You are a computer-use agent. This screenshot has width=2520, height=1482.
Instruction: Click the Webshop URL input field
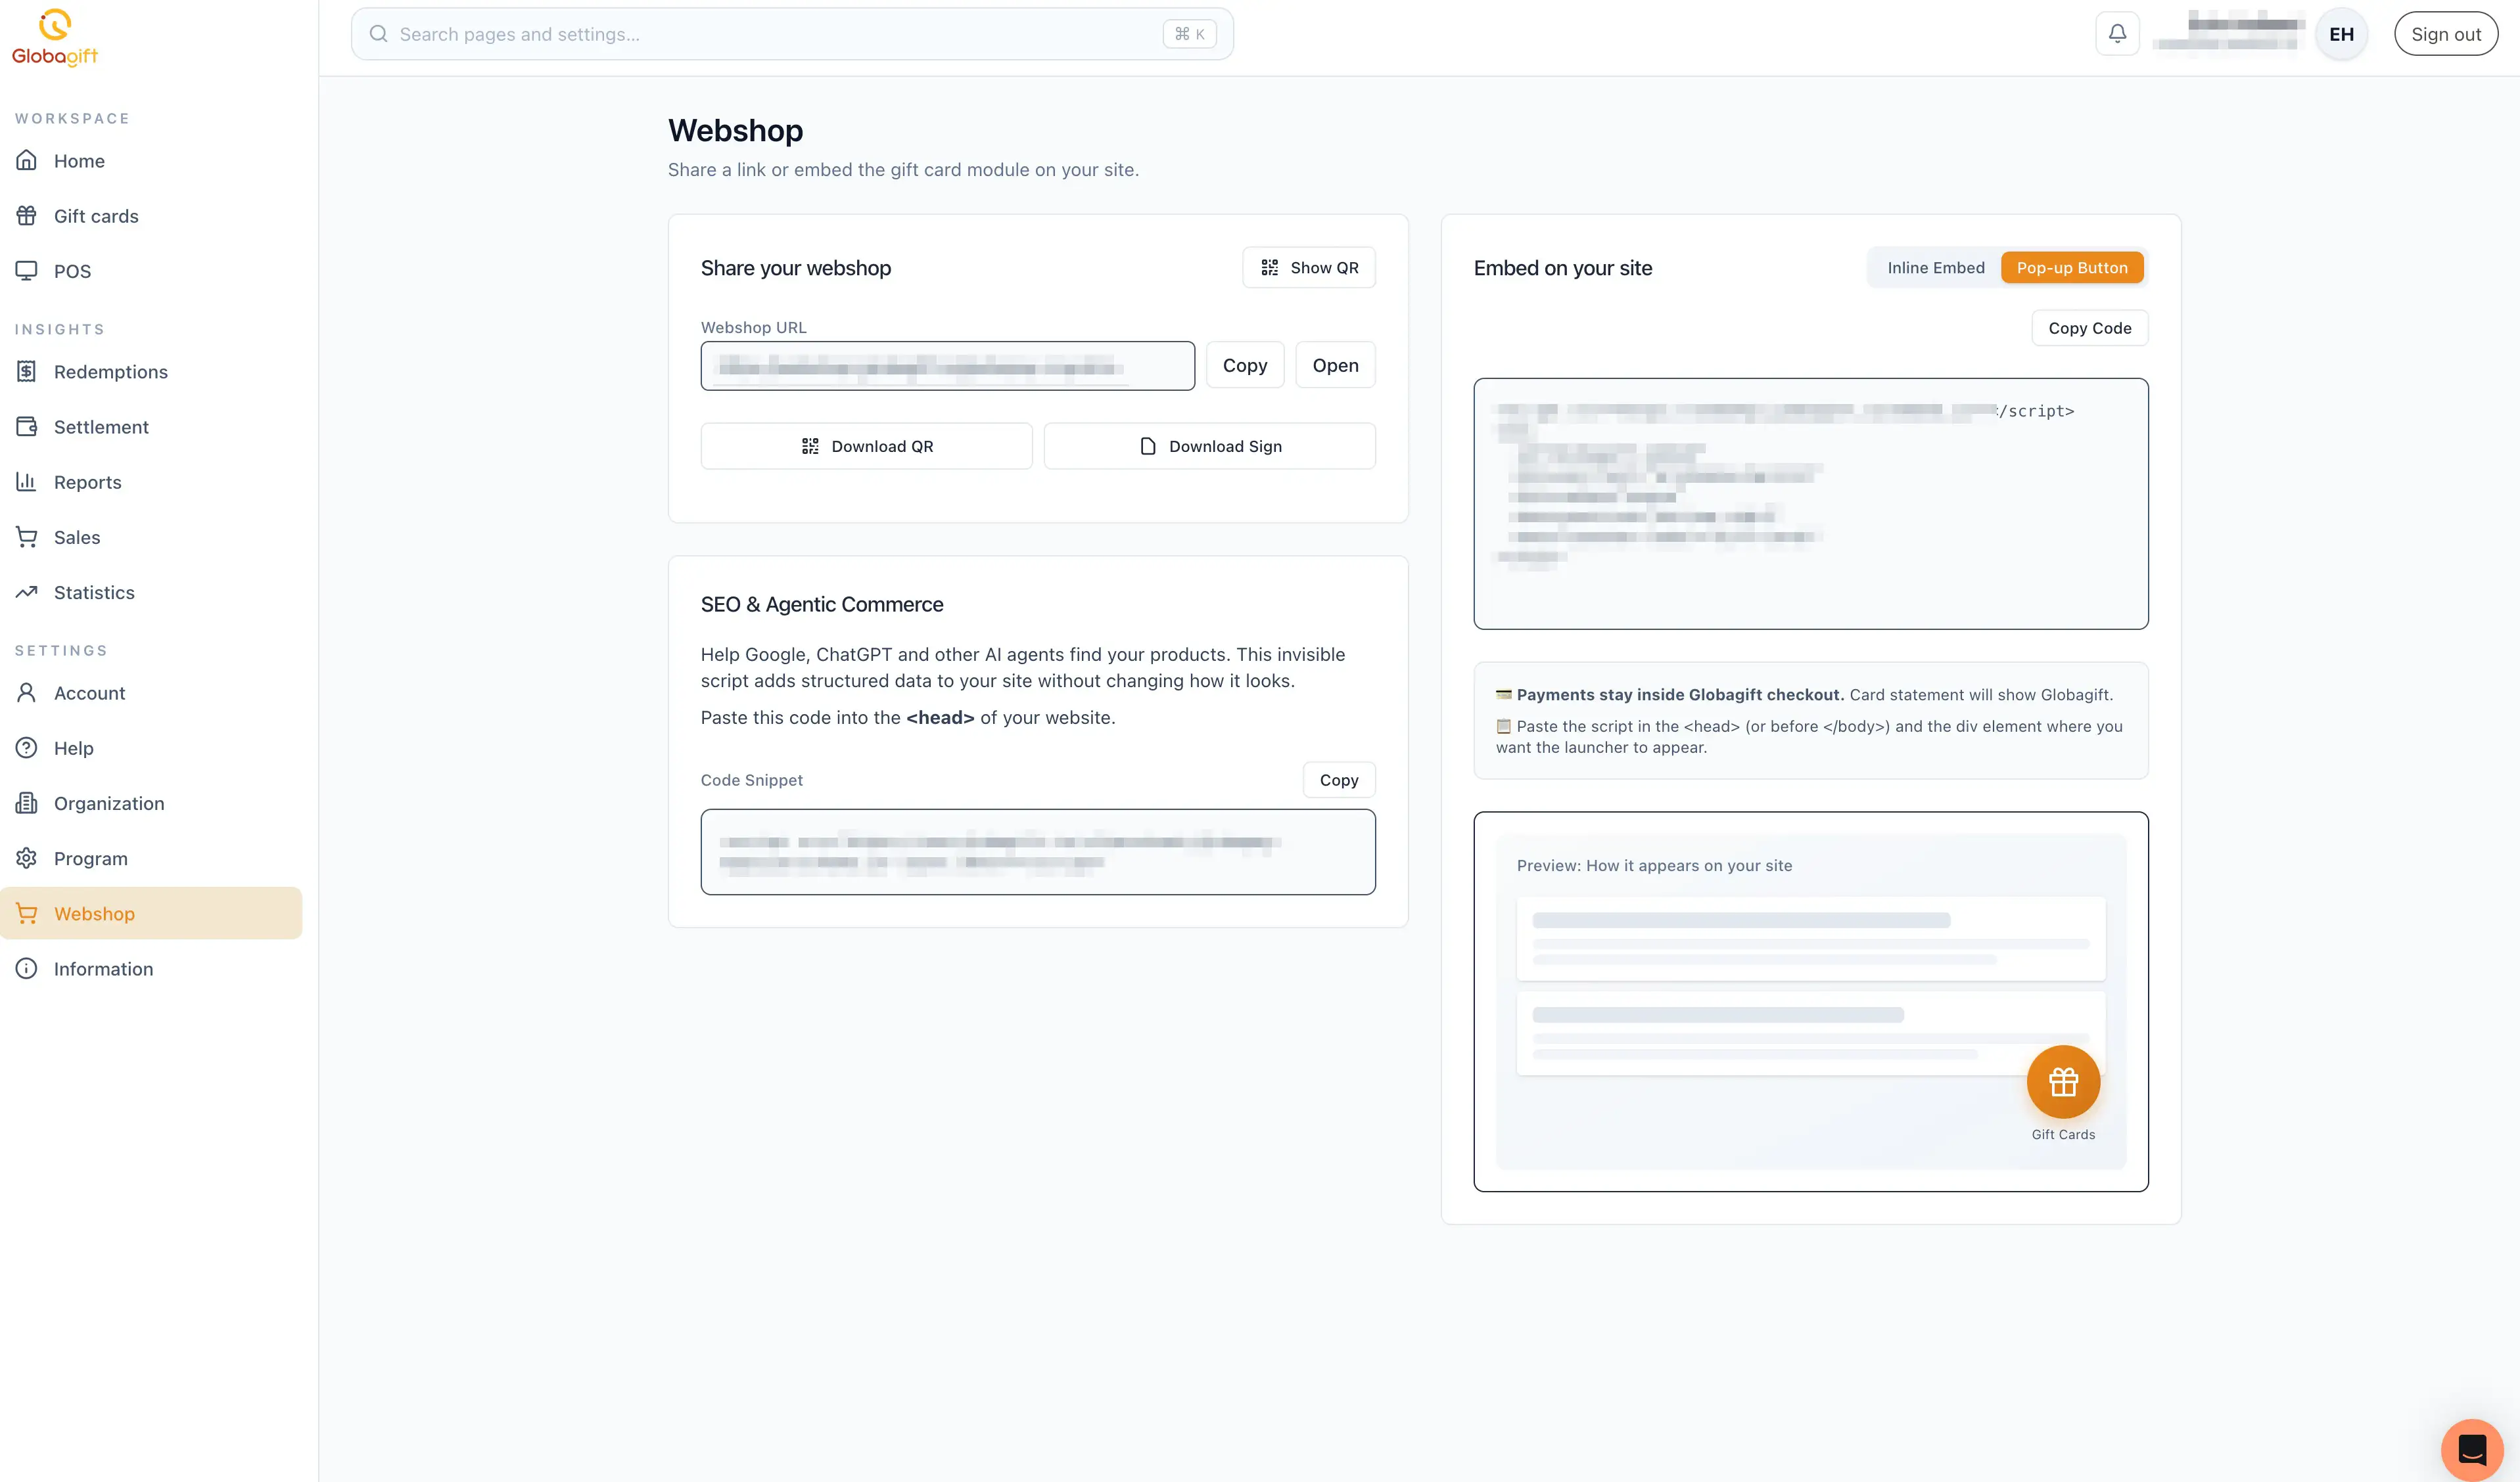pos(948,366)
